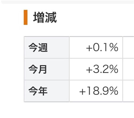Click the gray bar above the 増減 heading
The height and width of the screenshot is (118, 134).
pyautogui.click(x=68, y=2)
